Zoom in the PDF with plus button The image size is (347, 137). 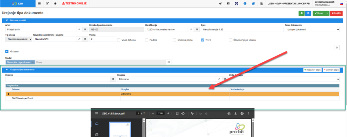168,113
